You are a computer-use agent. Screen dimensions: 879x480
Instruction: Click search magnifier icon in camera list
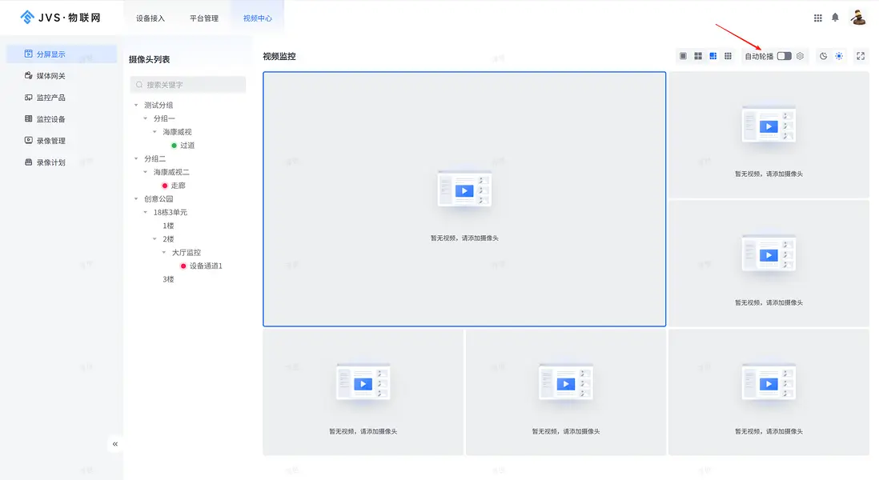(x=139, y=85)
